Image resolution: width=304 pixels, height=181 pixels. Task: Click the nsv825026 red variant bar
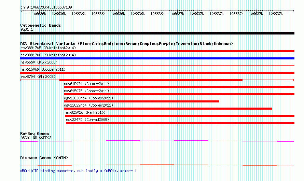click(180, 116)
